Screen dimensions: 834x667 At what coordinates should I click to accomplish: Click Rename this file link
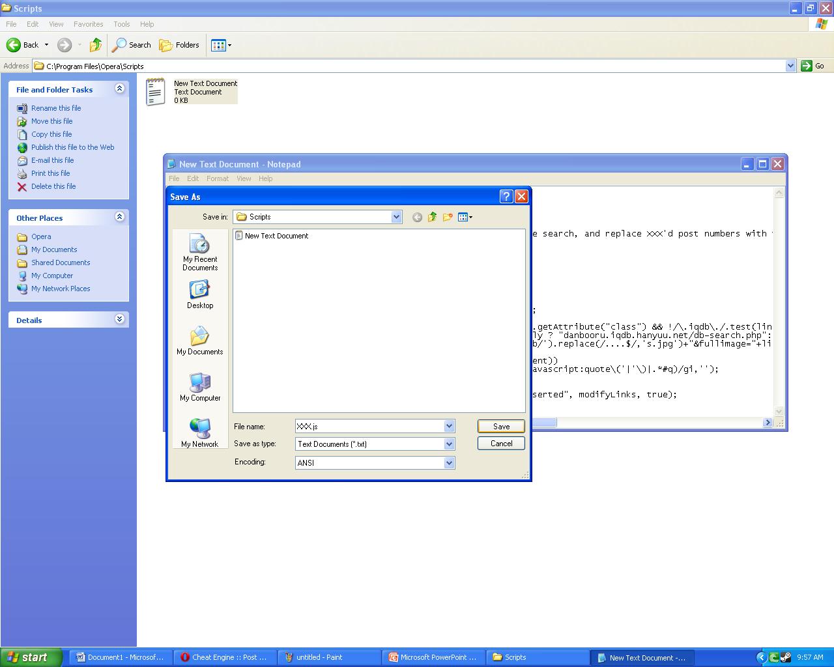click(56, 108)
